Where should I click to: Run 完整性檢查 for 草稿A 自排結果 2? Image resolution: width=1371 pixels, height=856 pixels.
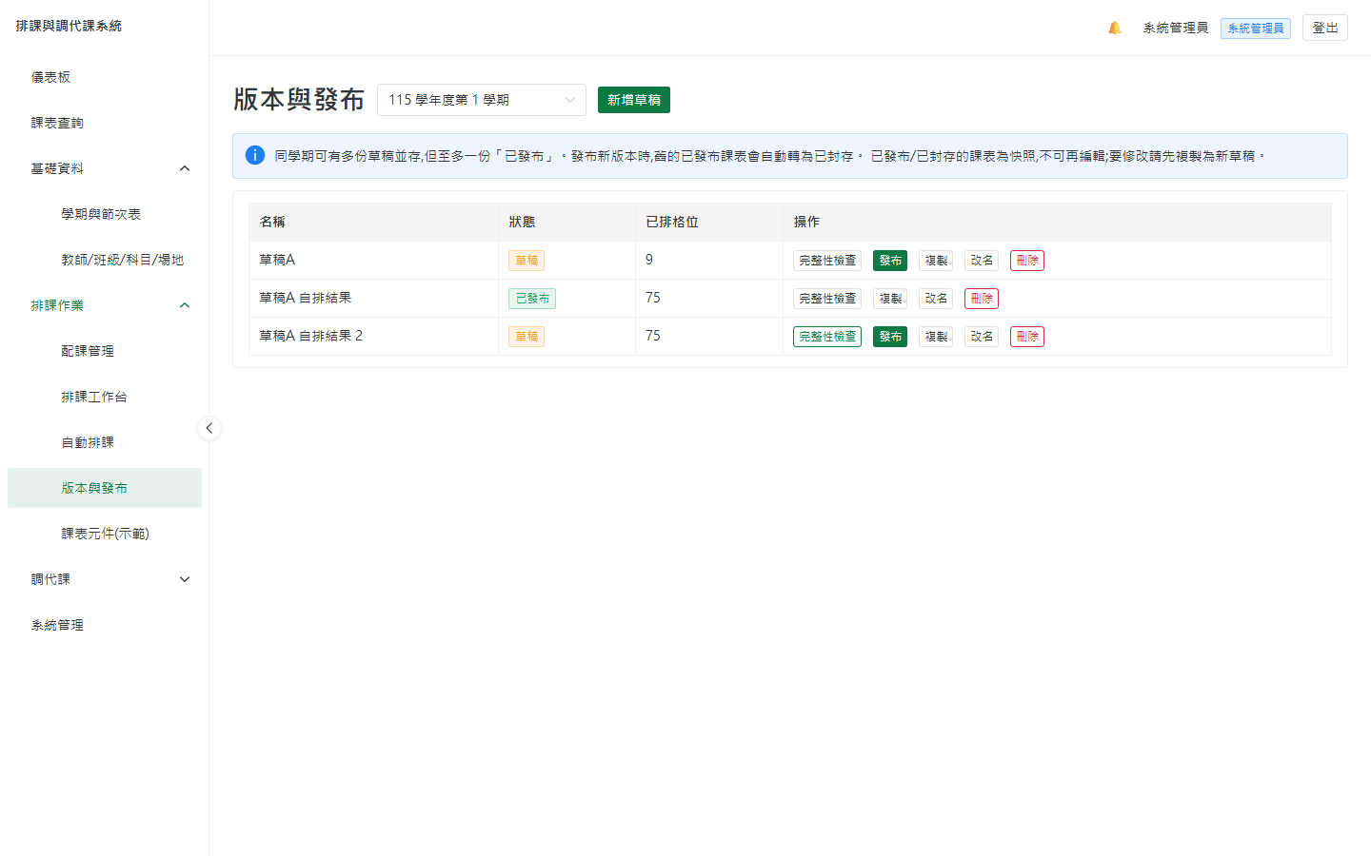point(827,337)
